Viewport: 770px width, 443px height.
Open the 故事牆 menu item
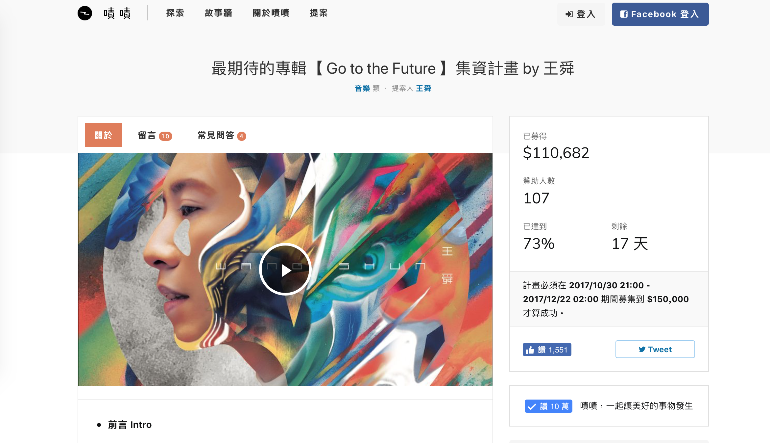pos(218,13)
